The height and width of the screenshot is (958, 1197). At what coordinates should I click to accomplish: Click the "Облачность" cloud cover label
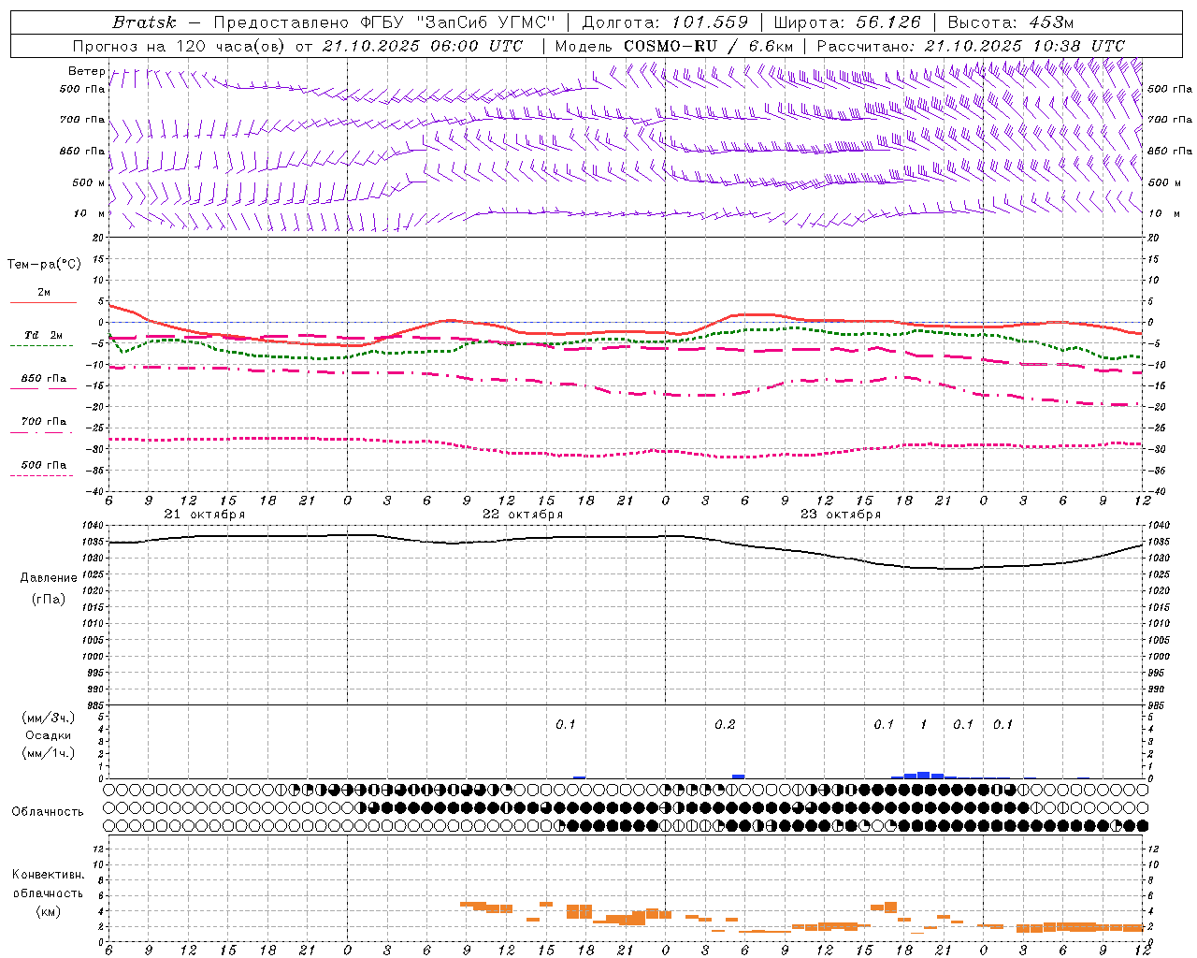[48, 812]
